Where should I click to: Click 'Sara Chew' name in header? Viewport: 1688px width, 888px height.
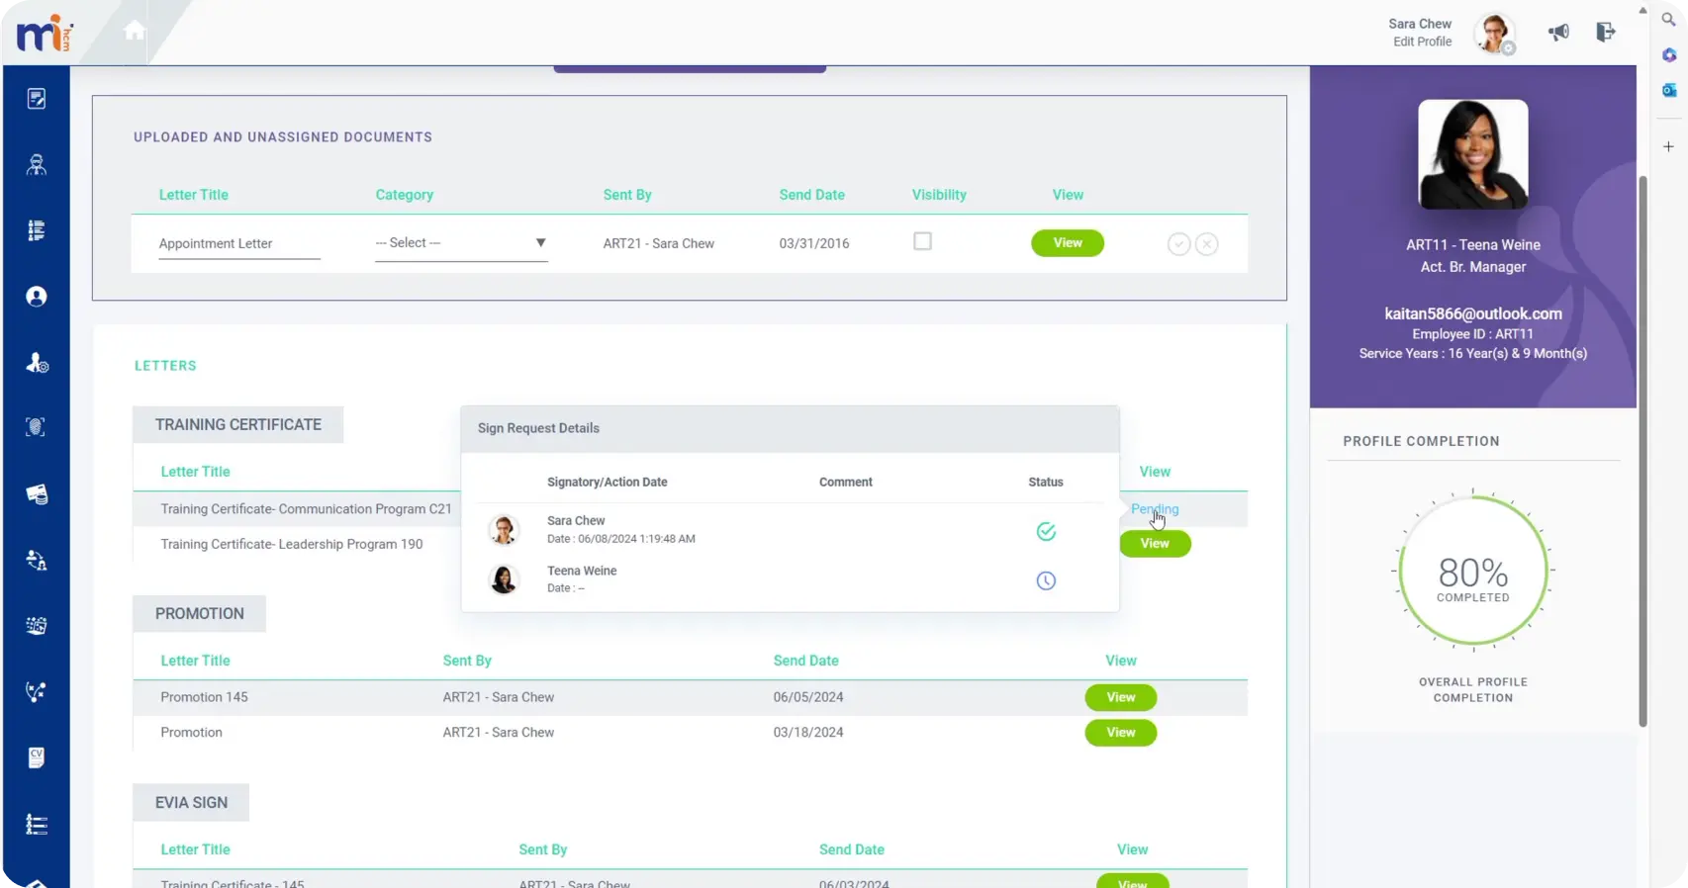(x=1419, y=24)
